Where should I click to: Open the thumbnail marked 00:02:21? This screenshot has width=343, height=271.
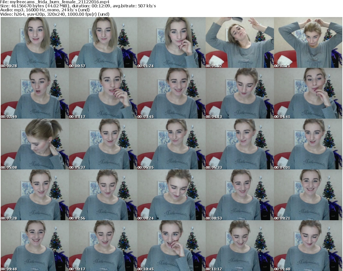[308, 42]
